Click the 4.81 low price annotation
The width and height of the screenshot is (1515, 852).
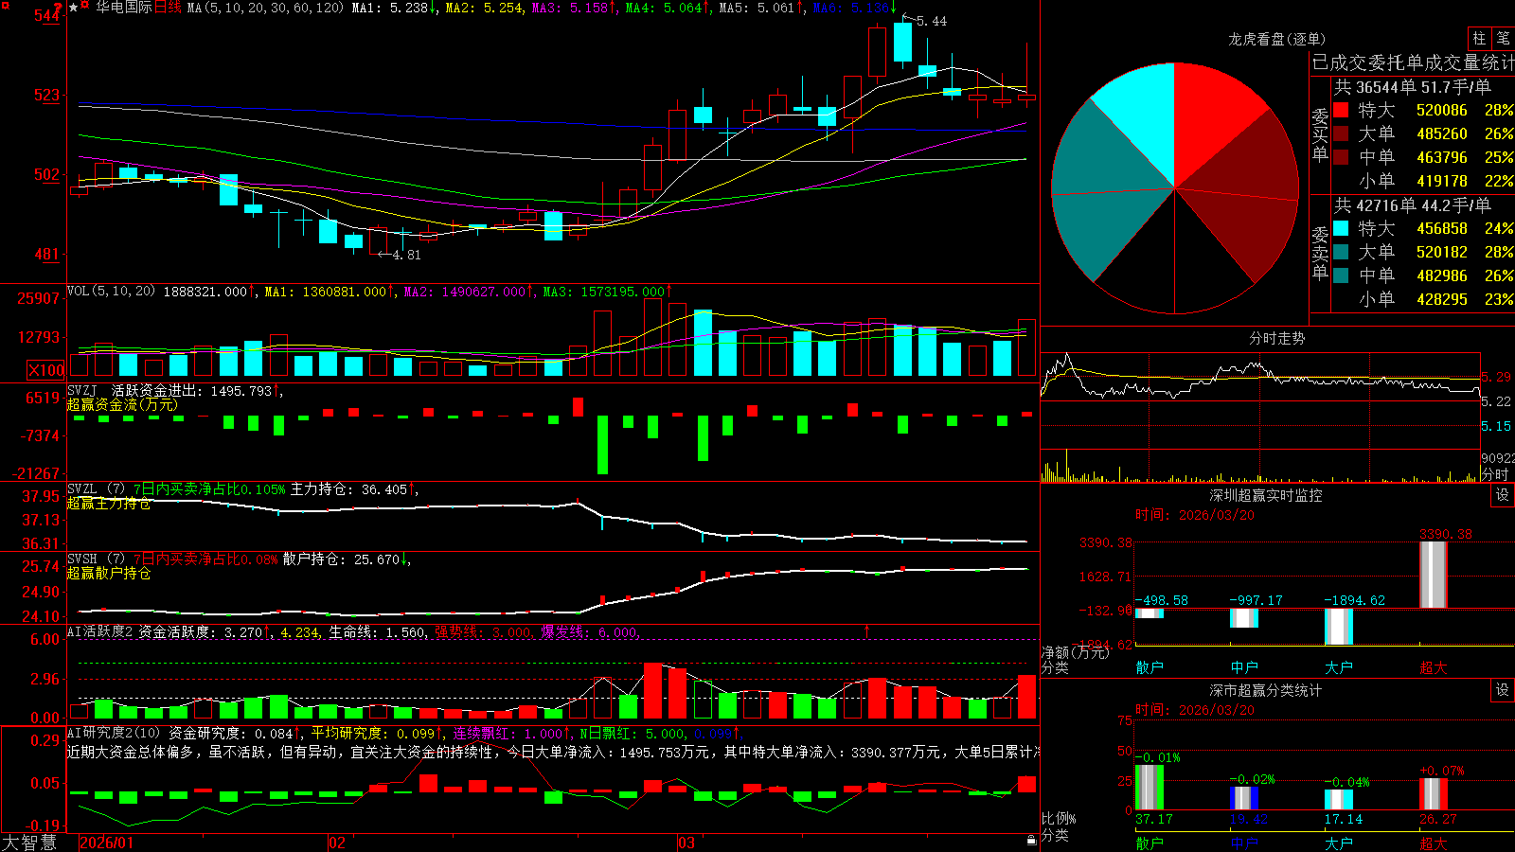pyautogui.click(x=407, y=255)
